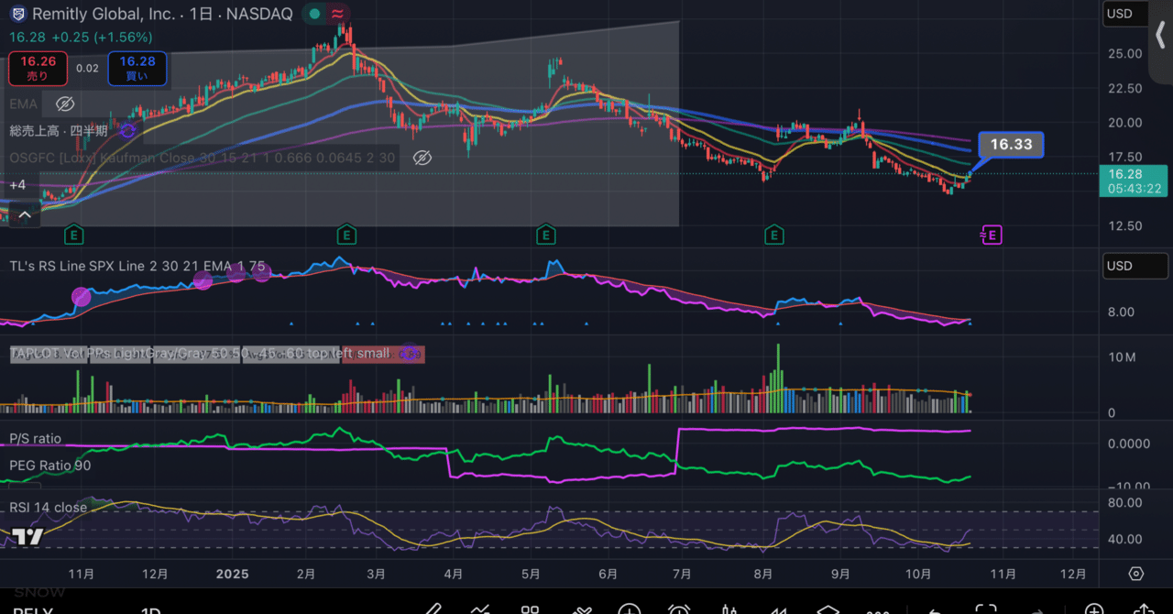Open the earnings marker in August
The image size is (1173, 614).
[774, 236]
